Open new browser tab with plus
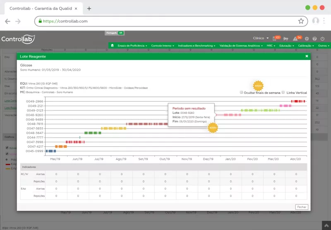 tap(89, 8)
